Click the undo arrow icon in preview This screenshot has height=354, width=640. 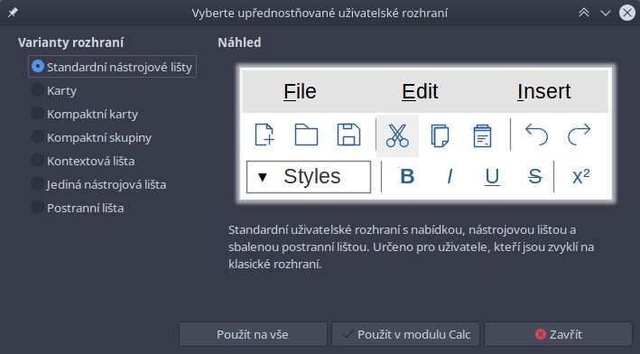(x=536, y=135)
